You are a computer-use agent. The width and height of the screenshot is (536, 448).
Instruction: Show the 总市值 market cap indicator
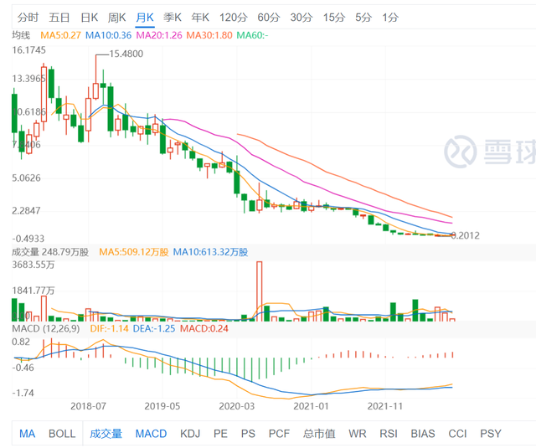pos(319,434)
